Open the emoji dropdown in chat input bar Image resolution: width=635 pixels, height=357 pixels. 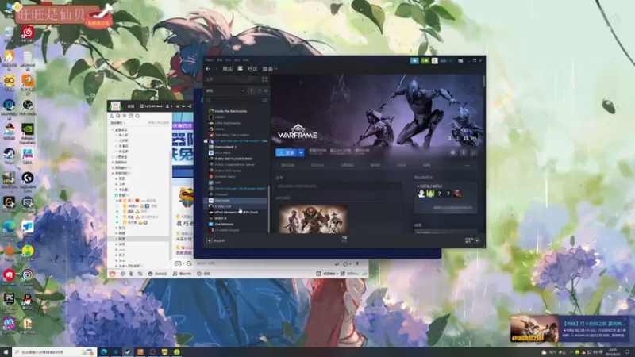347,264
